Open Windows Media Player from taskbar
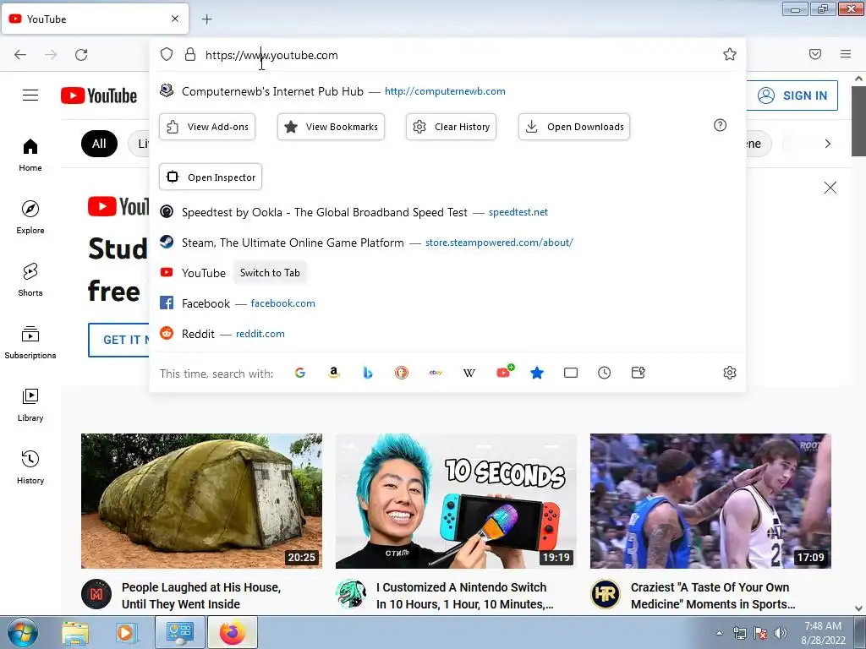This screenshot has height=649, width=866. point(126,633)
